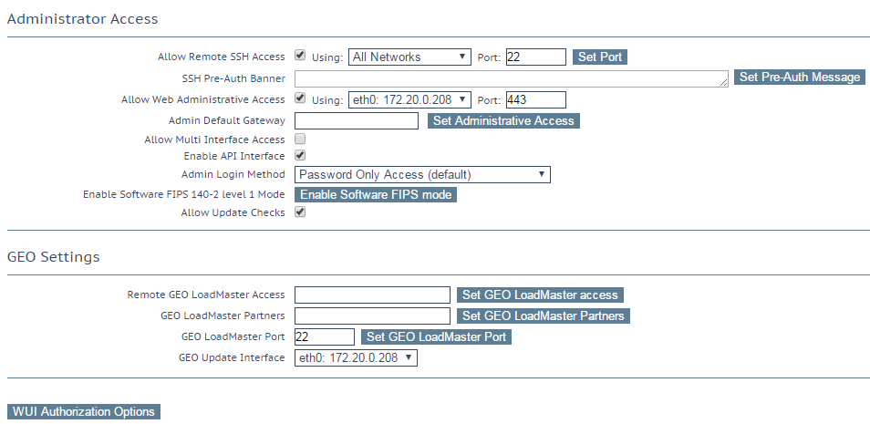The width and height of the screenshot is (870, 424).
Task: Toggle Allow Web Administrative Access checkbox
Action: click(300, 98)
